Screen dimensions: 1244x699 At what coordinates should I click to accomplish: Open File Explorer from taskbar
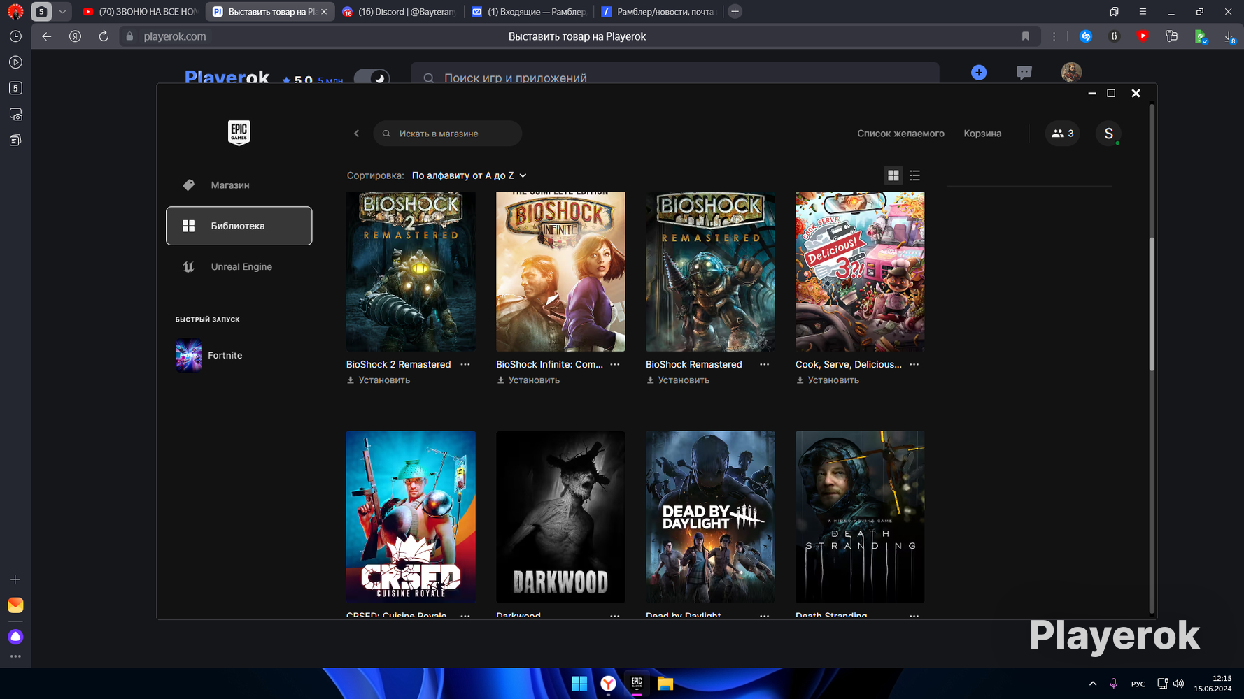pos(665,684)
